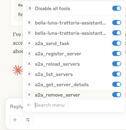Select the a2a_register_server menu entry

74,53
